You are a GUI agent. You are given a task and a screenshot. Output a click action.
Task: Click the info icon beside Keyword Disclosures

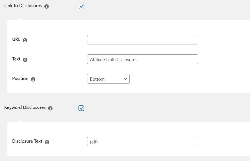[50, 108]
